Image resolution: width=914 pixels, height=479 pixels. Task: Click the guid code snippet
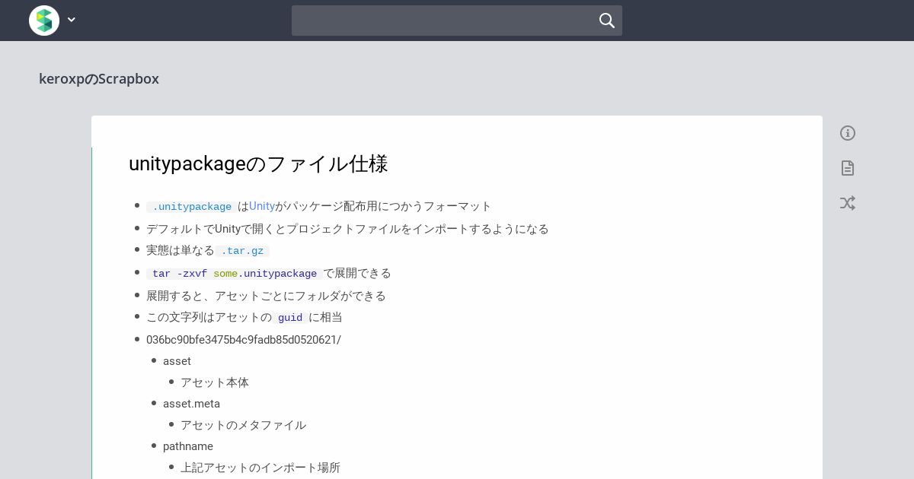click(290, 318)
